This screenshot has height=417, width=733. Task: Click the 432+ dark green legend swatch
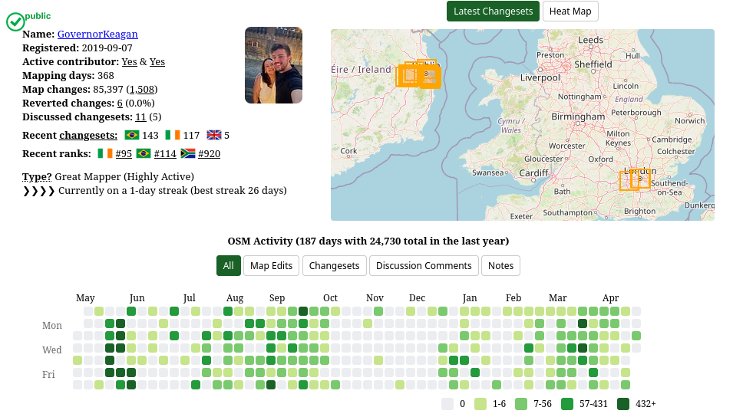pyautogui.click(x=623, y=404)
